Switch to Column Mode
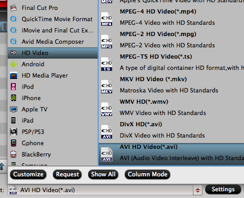 [147, 174]
